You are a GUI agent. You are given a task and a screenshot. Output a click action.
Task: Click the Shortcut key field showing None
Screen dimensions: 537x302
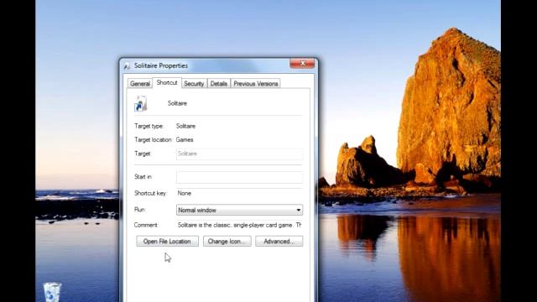click(239, 194)
